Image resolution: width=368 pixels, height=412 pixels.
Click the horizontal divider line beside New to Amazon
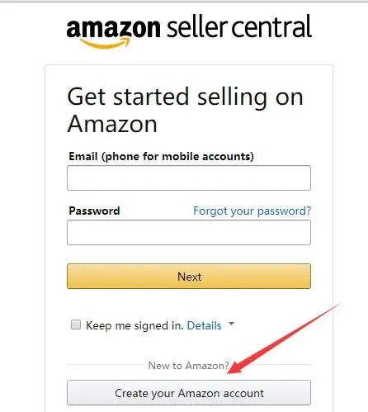pos(106,365)
